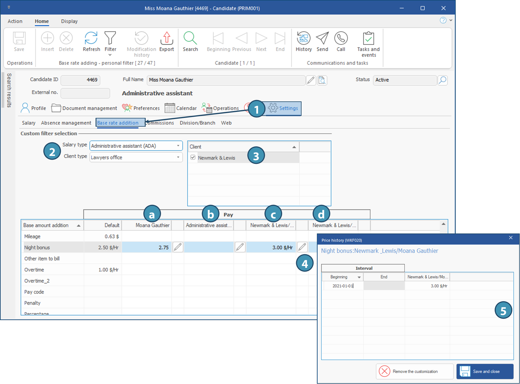Click the Status lookup magnifier icon
This screenshot has width=520, height=384.
point(442,80)
